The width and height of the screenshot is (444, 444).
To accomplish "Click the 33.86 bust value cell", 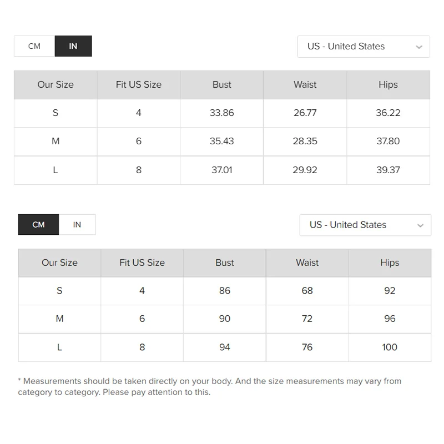I will click(222, 113).
